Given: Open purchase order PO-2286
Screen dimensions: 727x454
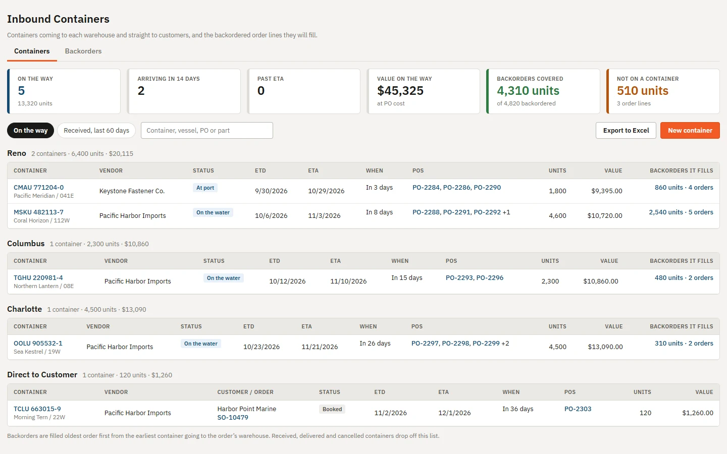Looking at the screenshot, I should (456, 188).
